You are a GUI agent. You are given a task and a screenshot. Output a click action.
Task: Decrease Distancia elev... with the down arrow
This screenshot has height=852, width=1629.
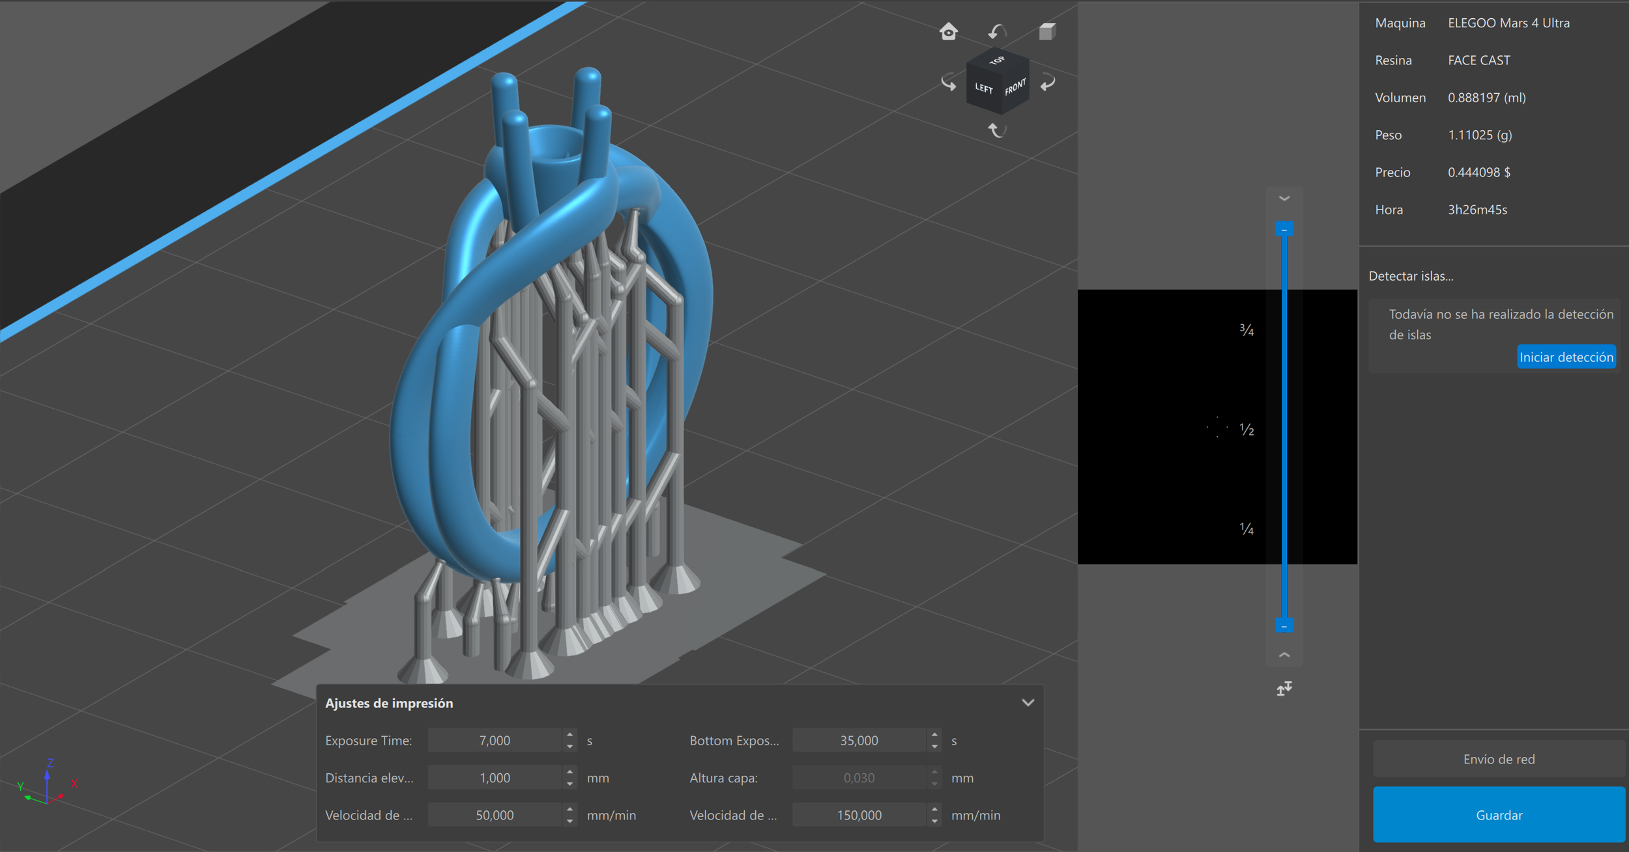point(570,784)
